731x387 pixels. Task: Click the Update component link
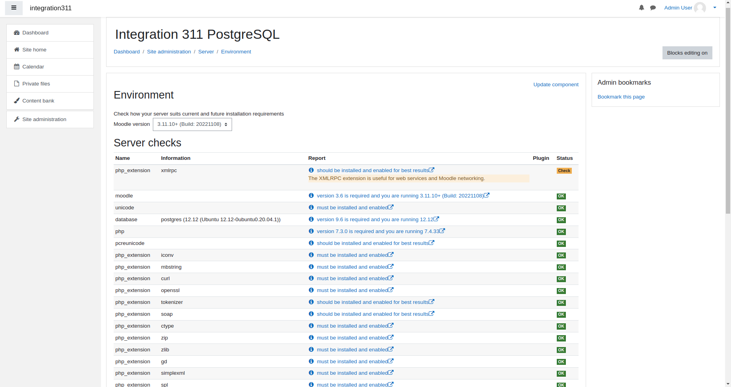(556, 85)
